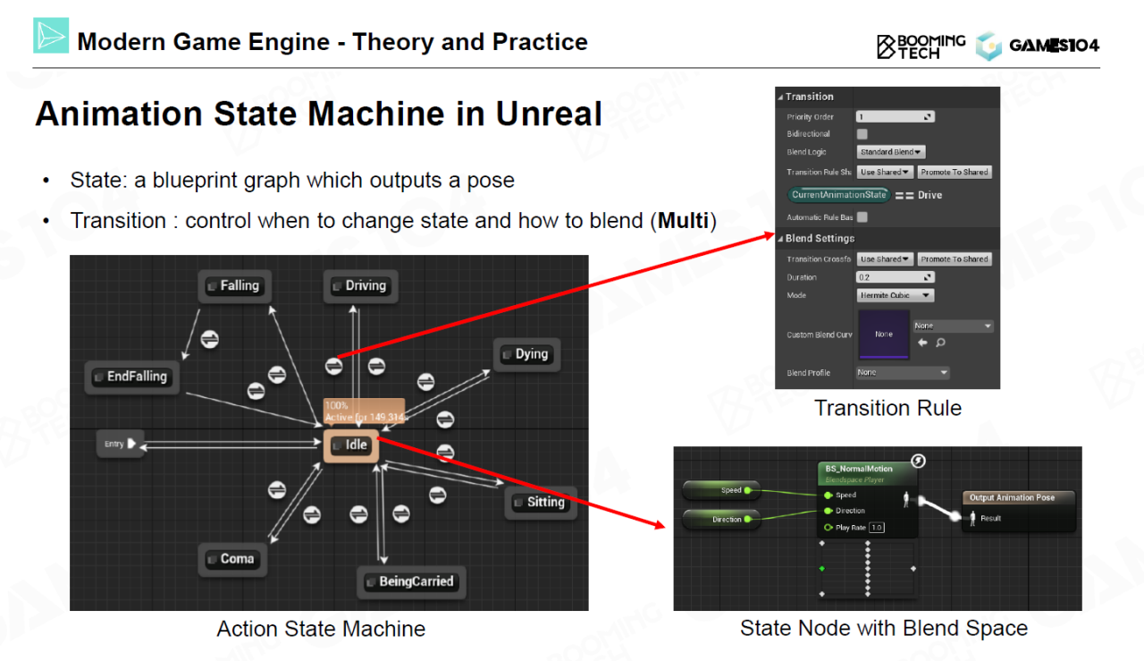The width and height of the screenshot is (1144, 661).
Task: Open the Mode dropdown showing Hermite Cubic
Action: [x=895, y=295]
